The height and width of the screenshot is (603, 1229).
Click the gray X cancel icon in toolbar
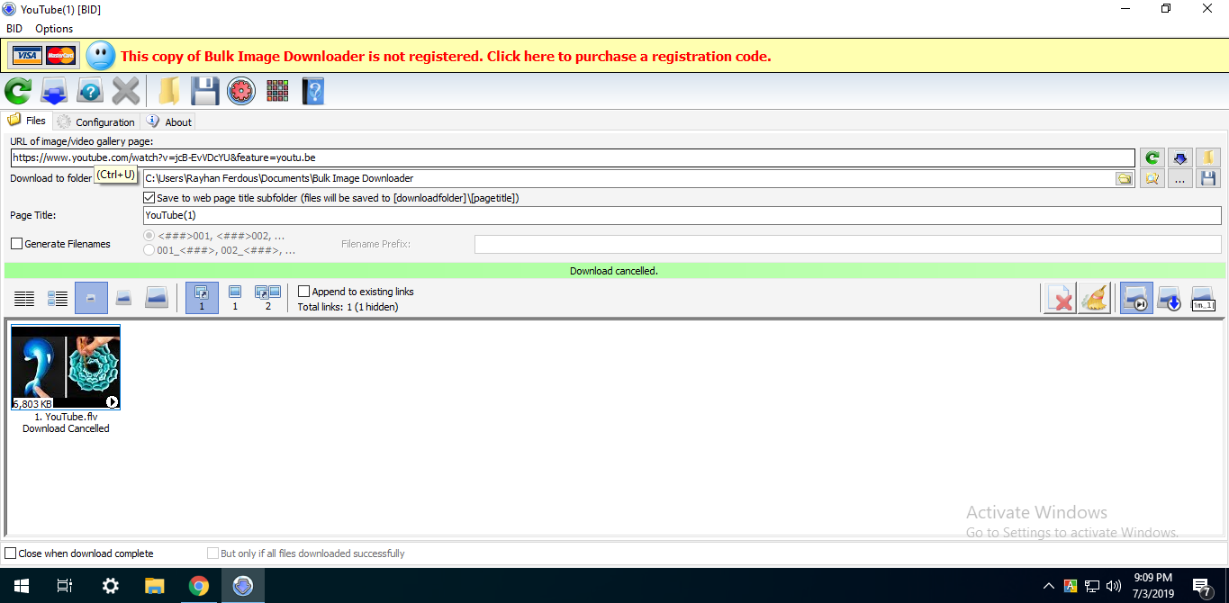tap(126, 91)
